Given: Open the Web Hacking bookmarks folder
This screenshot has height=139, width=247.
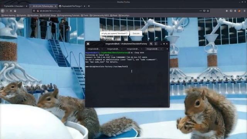Looking at the screenshot, I should pyautogui.click(x=8, y=15).
